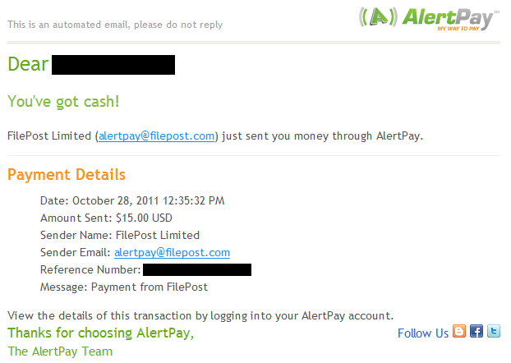Open the Facebook follow icon
The image size is (511, 363).
click(x=476, y=333)
